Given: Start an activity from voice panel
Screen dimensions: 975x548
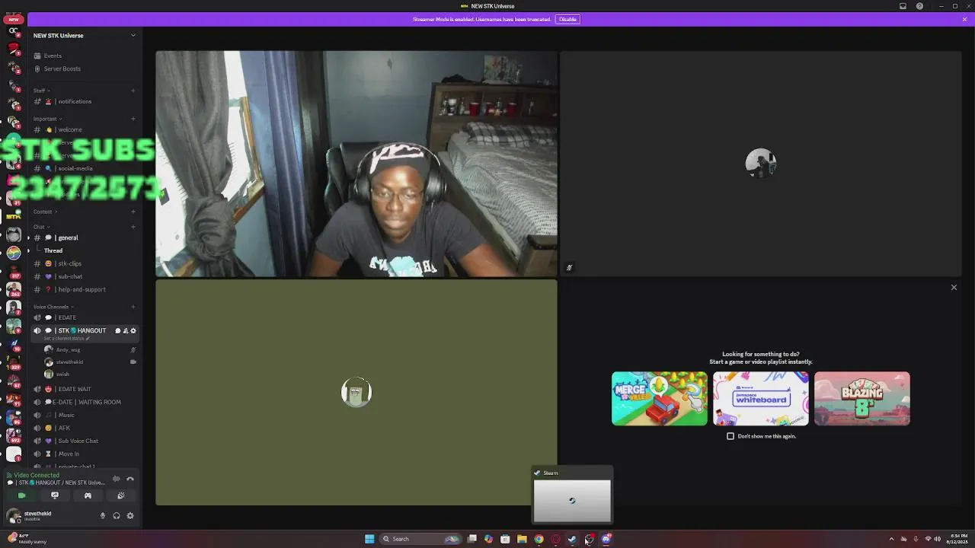Looking at the screenshot, I should (88, 495).
